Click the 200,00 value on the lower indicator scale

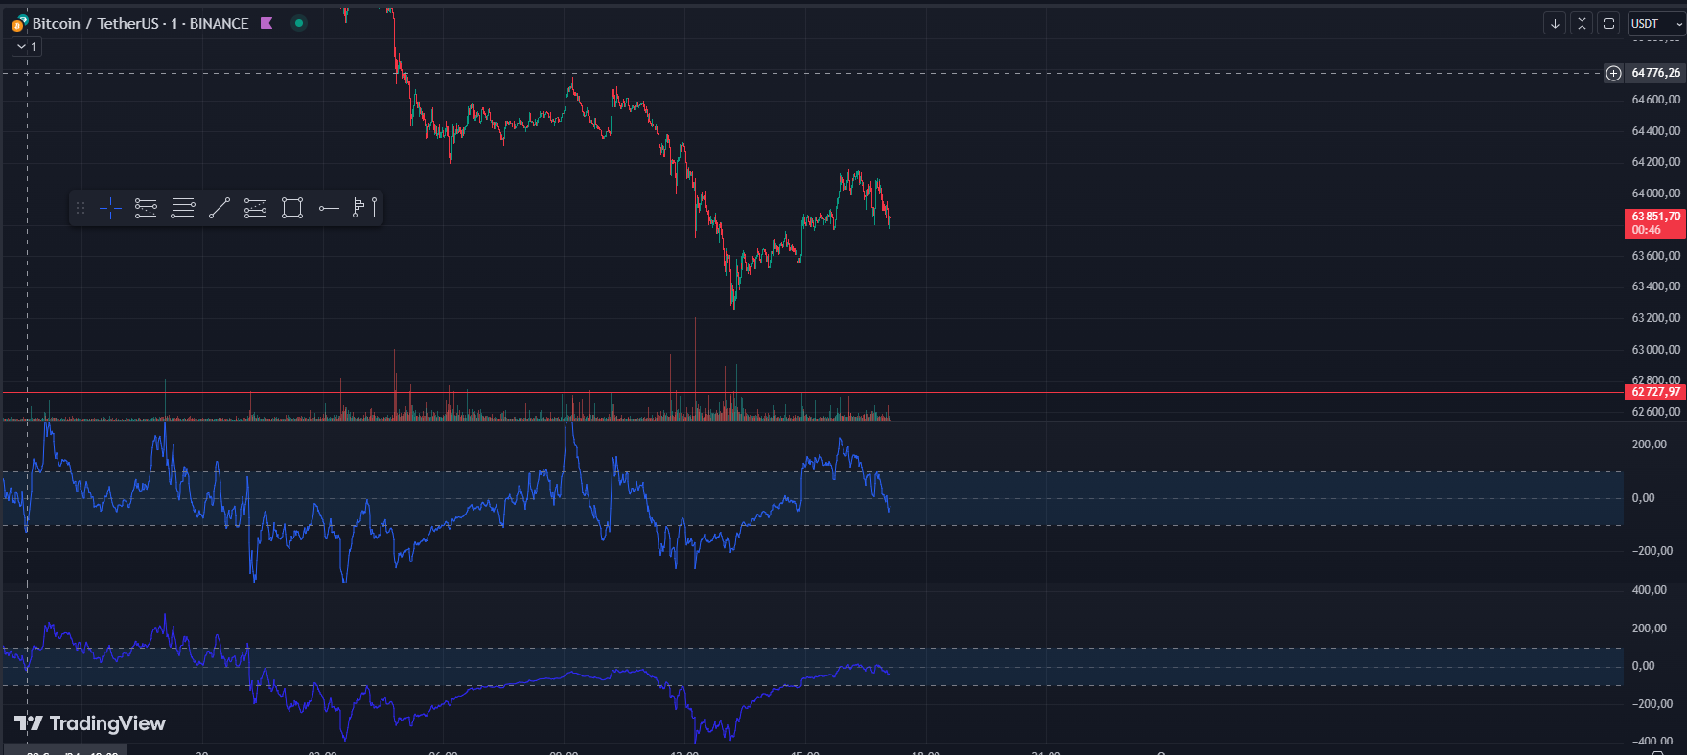(1650, 629)
